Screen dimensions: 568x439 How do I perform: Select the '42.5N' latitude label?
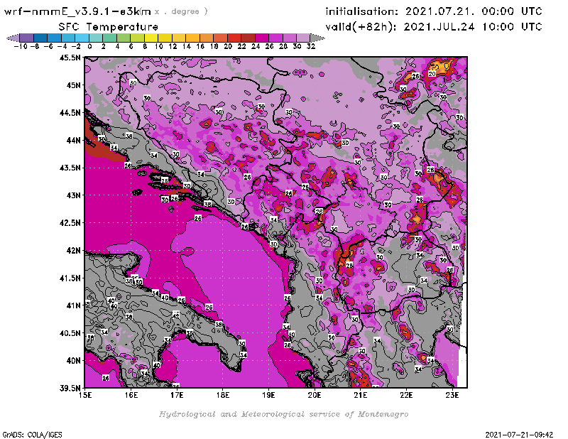[70, 223]
